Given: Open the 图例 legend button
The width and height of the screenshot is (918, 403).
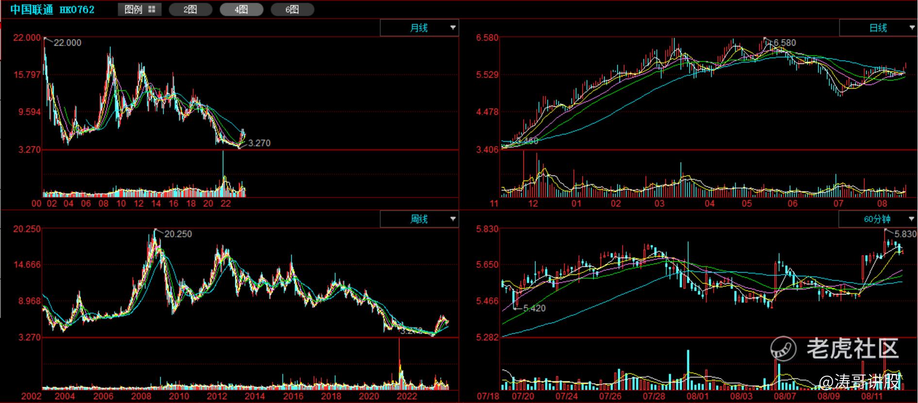Looking at the screenshot, I should pos(140,9).
